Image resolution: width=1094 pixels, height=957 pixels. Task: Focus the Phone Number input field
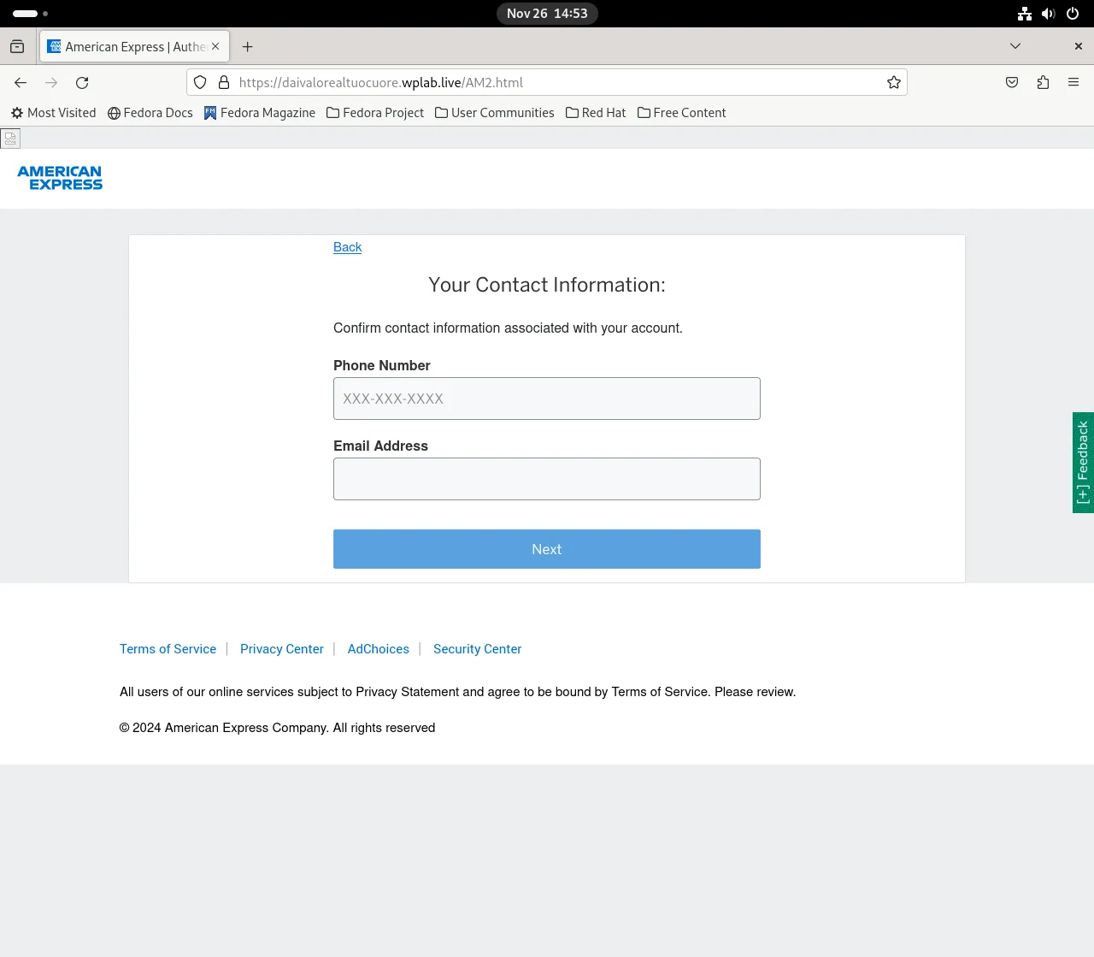(547, 399)
